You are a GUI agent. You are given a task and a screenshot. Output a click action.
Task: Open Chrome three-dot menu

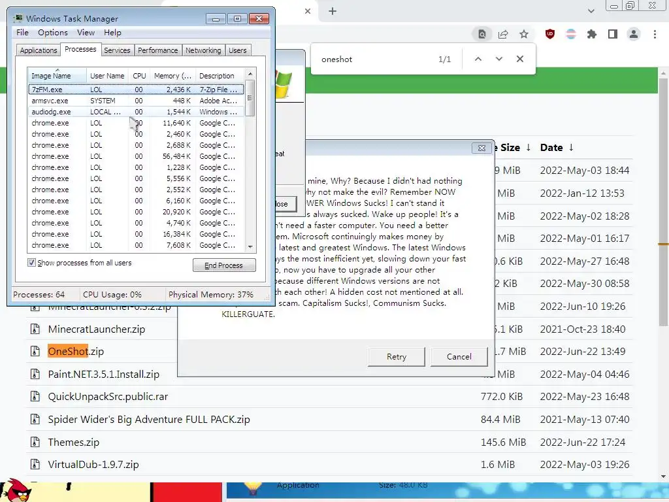pos(655,34)
